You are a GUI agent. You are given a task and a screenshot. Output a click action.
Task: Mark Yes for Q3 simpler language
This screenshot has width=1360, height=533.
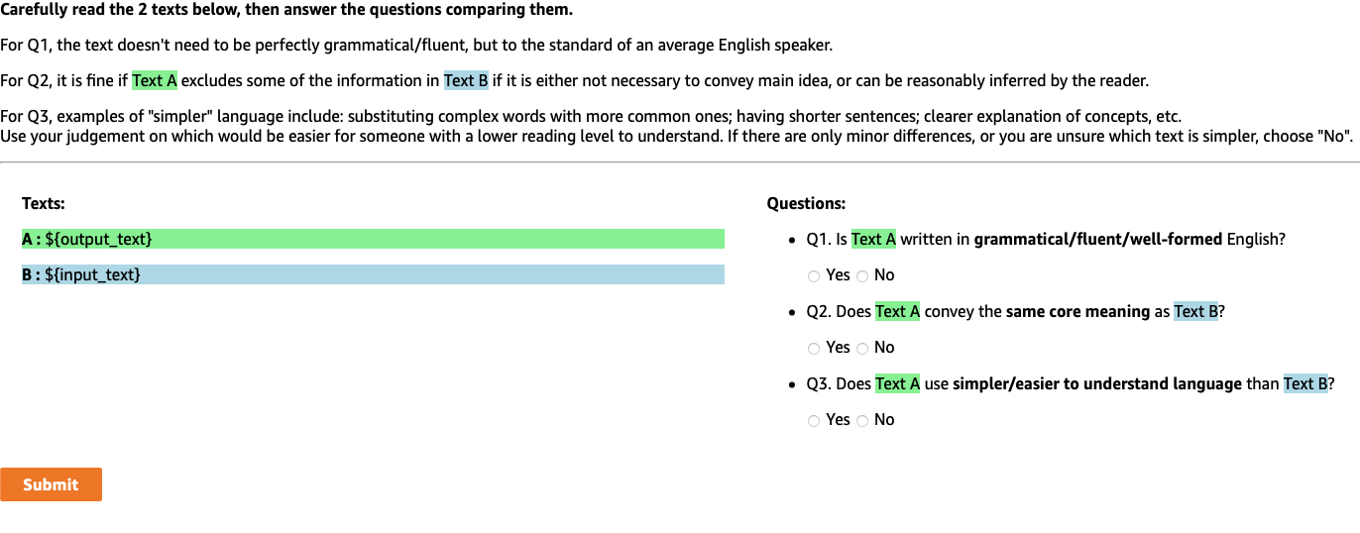click(814, 420)
